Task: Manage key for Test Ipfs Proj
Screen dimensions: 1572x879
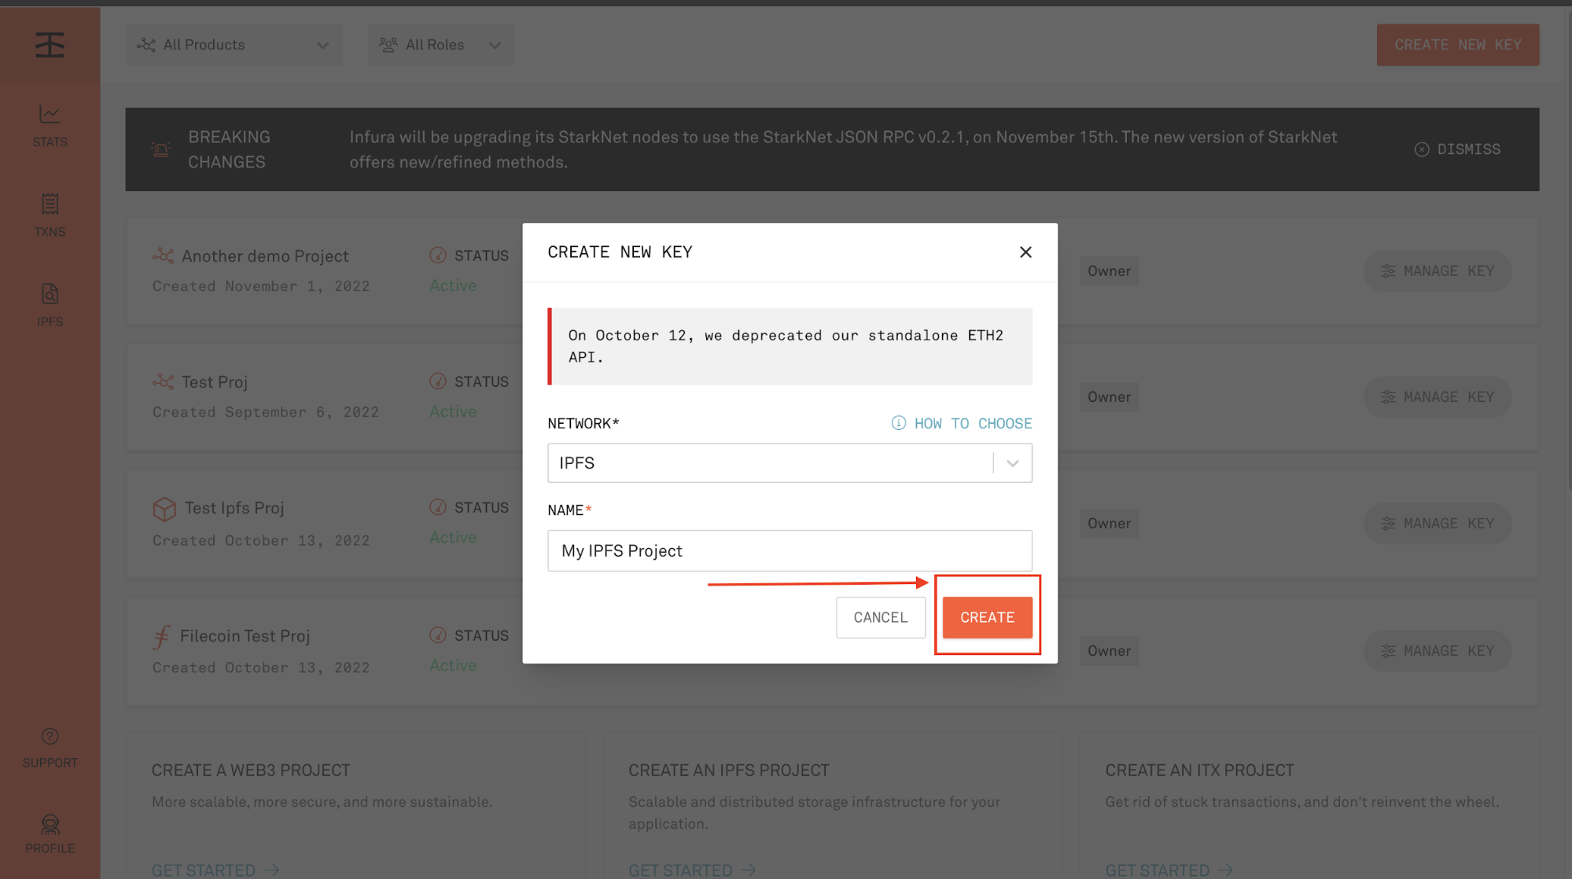Action: (1437, 524)
